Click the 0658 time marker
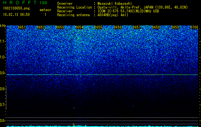 (156, 27)
